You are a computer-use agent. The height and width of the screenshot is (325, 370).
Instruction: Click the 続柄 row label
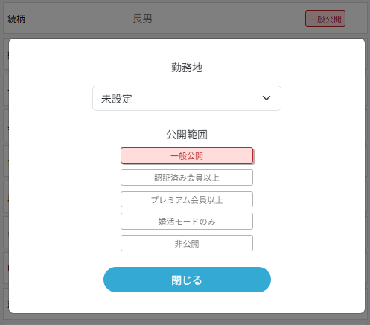tap(16, 19)
